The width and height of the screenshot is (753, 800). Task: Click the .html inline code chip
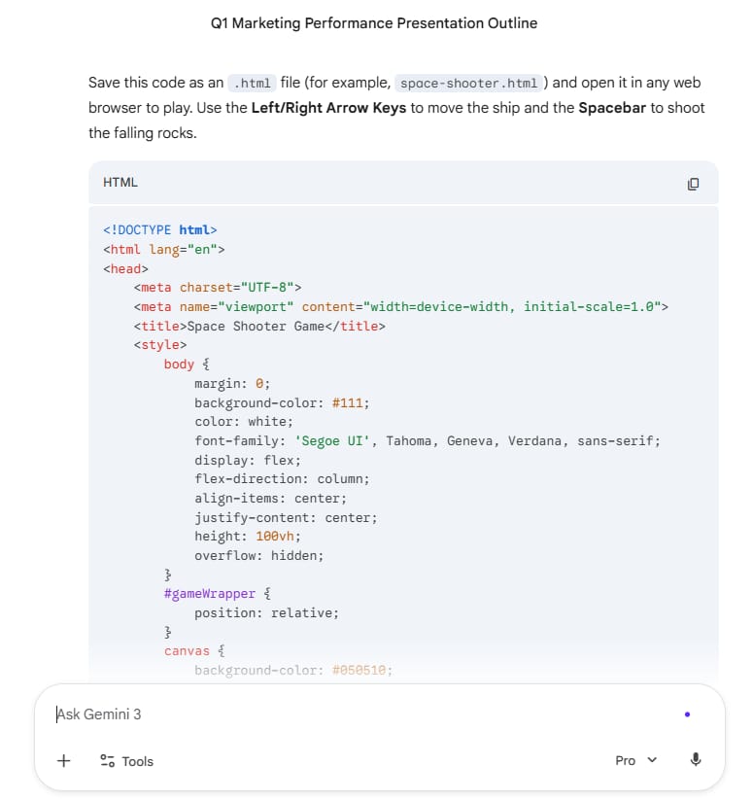[x=253, y=83]
